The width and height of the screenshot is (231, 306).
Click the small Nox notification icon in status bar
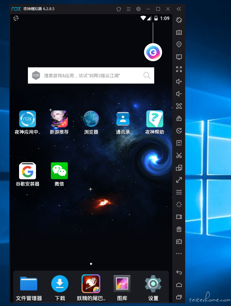point(16,18)
